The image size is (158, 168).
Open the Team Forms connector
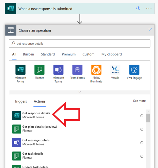77,70
